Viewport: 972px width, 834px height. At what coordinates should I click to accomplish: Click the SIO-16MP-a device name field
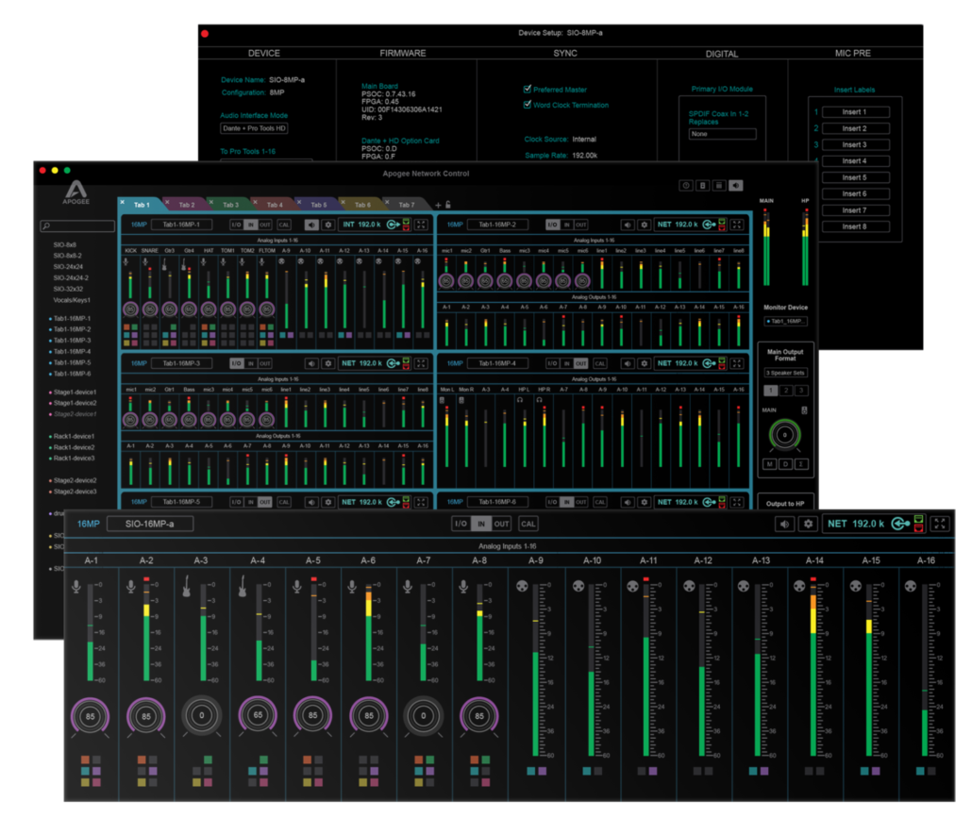tap(150, 524)
